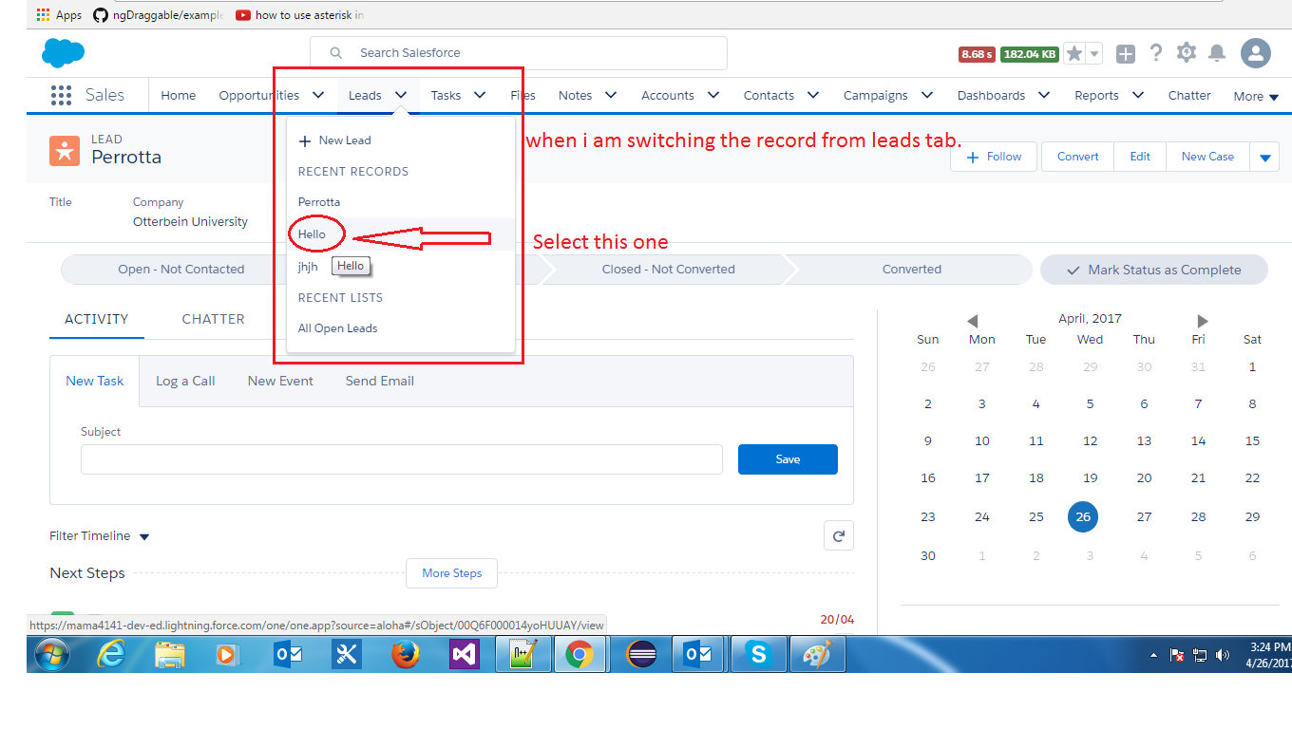Save the new task

(788, 459)
